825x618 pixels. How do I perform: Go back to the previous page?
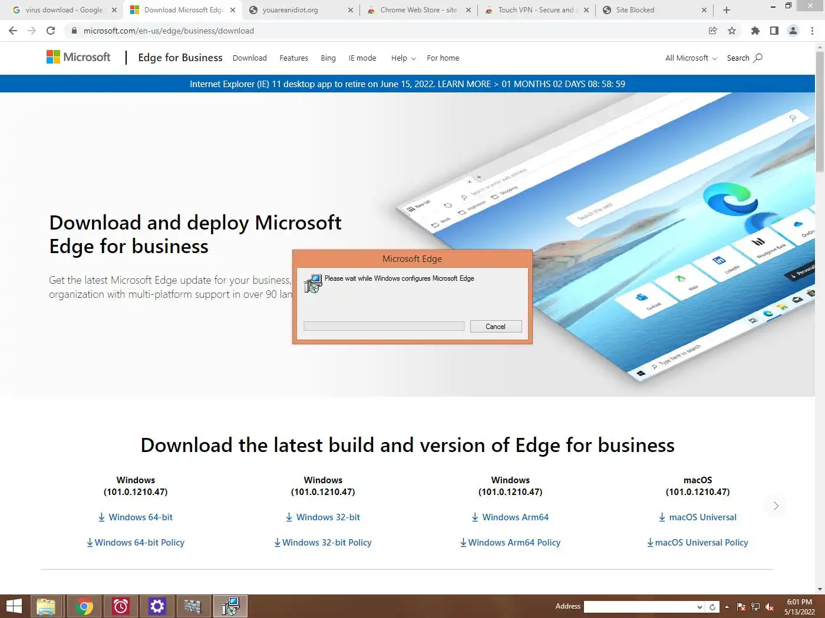(x=13, y=31)
